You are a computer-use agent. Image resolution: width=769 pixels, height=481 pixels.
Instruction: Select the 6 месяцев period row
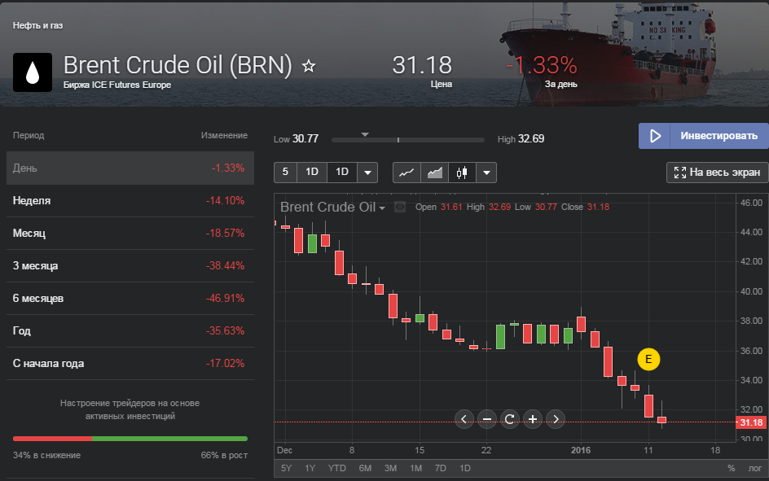[130, 299]
